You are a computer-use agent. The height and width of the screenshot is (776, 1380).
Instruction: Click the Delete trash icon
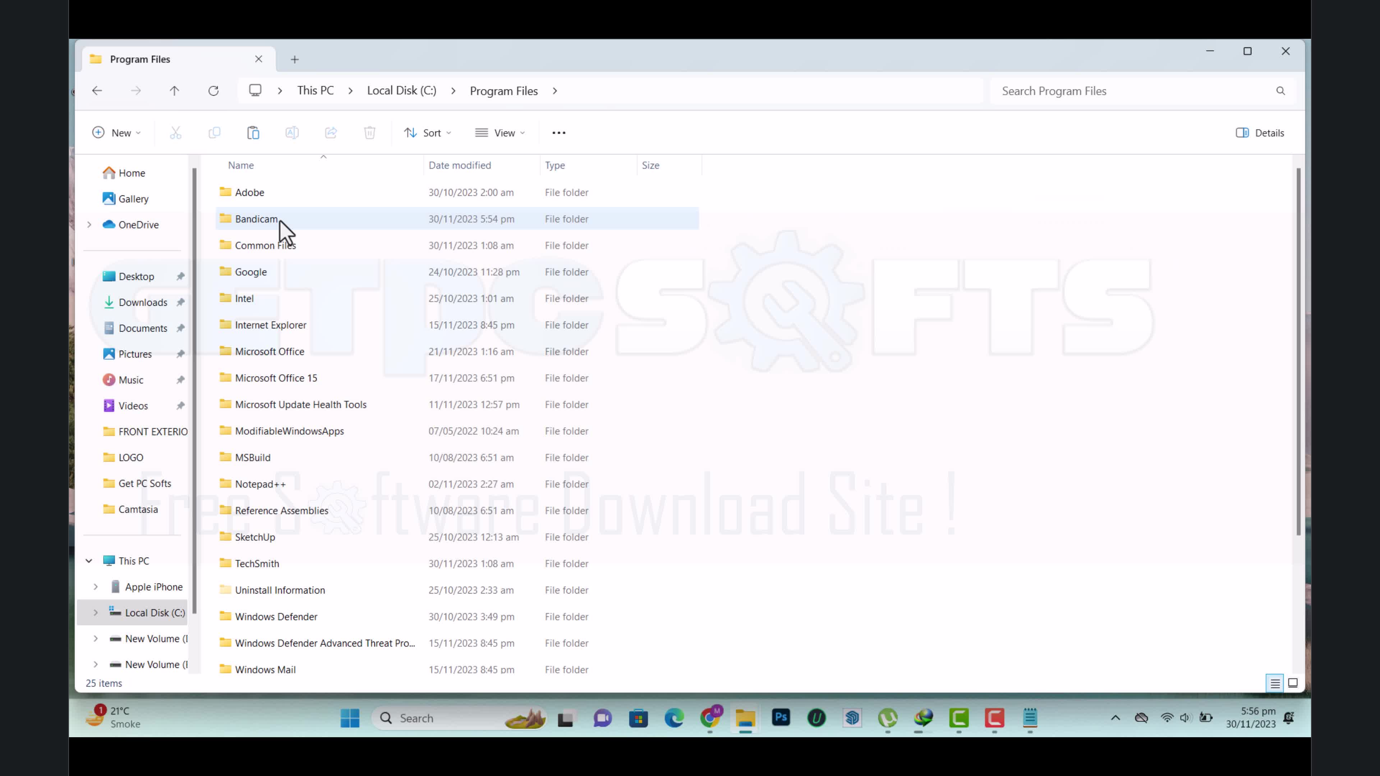(370, 133)
